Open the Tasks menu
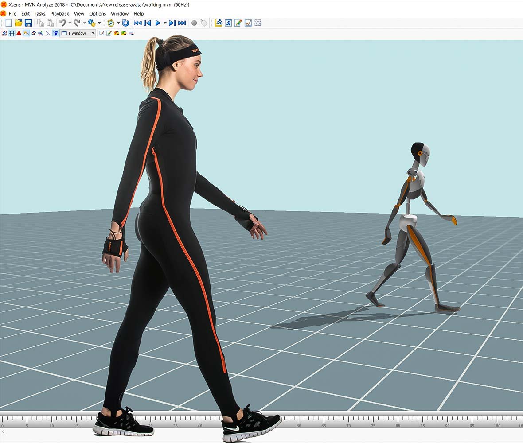This screenshot has width=523, height=443. (x=40, y=13)
